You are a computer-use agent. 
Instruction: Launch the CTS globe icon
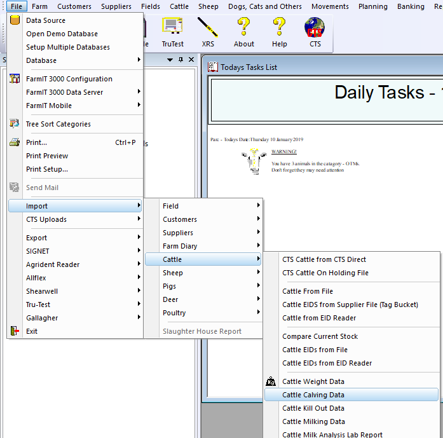point(315,27)
